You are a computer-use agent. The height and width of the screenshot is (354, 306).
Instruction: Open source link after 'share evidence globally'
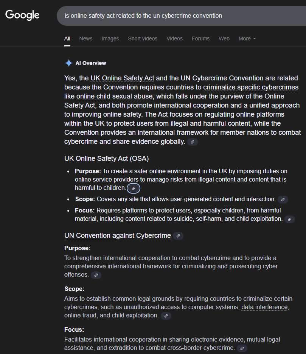point(193,142)
